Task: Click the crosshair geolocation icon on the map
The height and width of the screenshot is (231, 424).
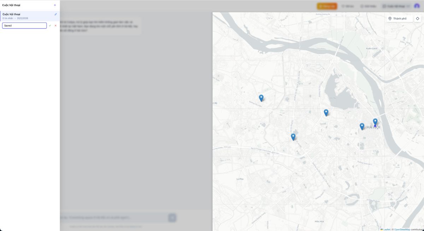Action: pos(418,18)
